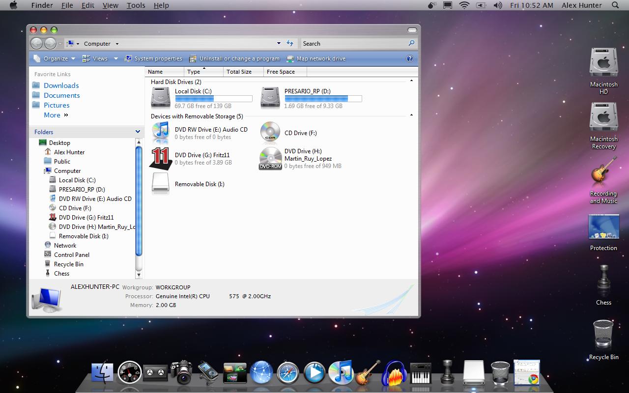Open the Pictures favorite link
Viewport: 629px width, 393px height.
point(57,105)
